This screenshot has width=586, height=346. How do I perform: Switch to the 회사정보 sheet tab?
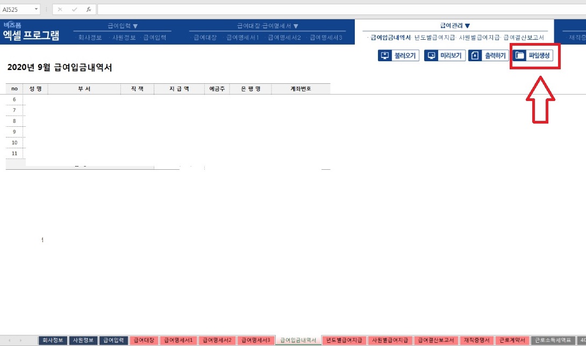click(x=53, y=340)
